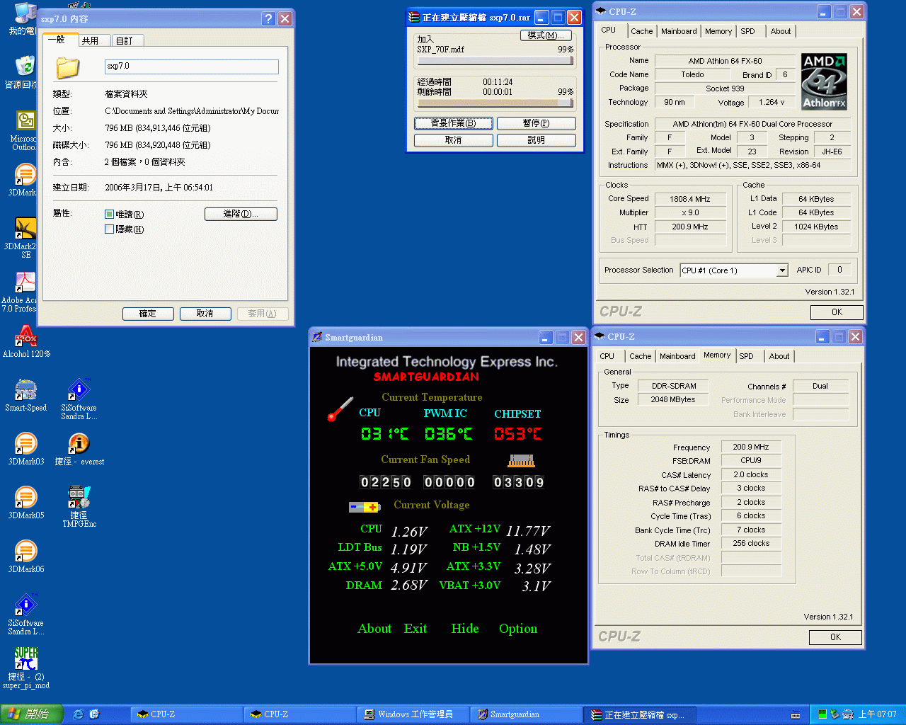The image size is (906, 725).
Task: Launch SiSoftware Sandra beside Smart-Speed
Action: coord(79,389)
